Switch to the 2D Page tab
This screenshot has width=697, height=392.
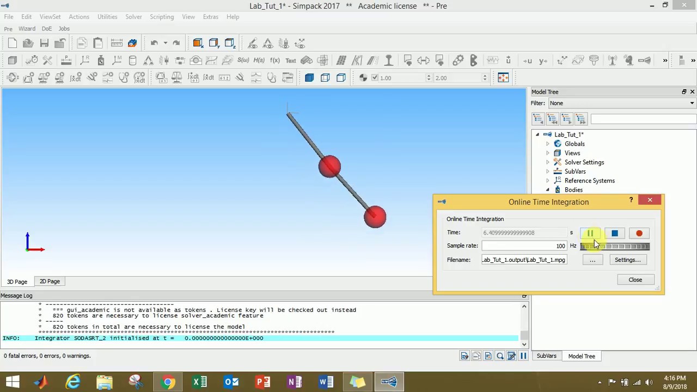point(50,281)
